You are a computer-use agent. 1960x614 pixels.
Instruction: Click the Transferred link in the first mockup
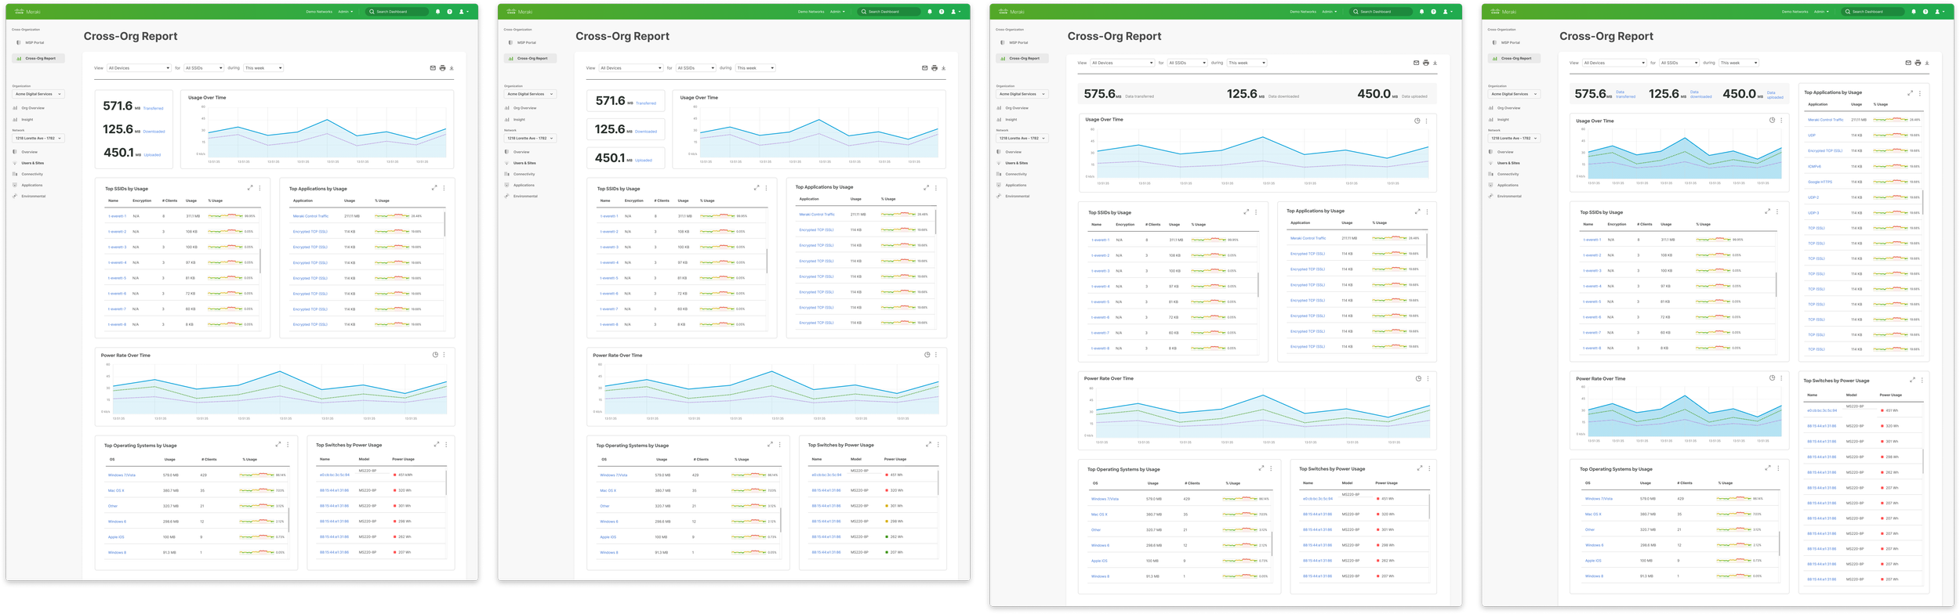154,109
